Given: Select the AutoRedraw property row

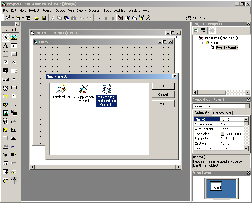Looking at the screenshot, I should (219, 129).
